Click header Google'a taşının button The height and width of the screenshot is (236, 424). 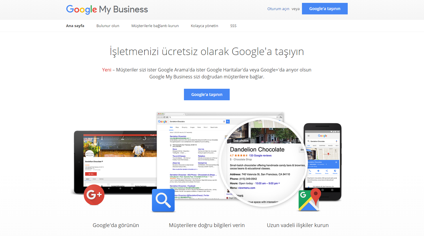325,9
